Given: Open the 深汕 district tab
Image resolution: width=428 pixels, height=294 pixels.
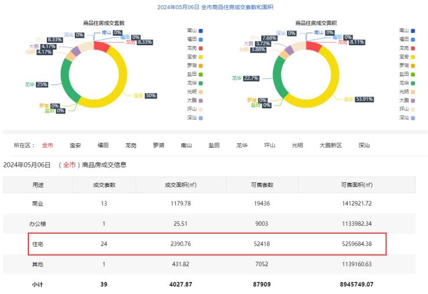Looking at the screenshot, I should (x=364, y=145).
